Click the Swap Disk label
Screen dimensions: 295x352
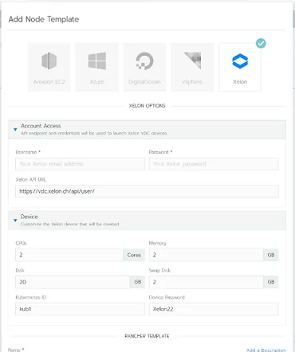(159, 270)
